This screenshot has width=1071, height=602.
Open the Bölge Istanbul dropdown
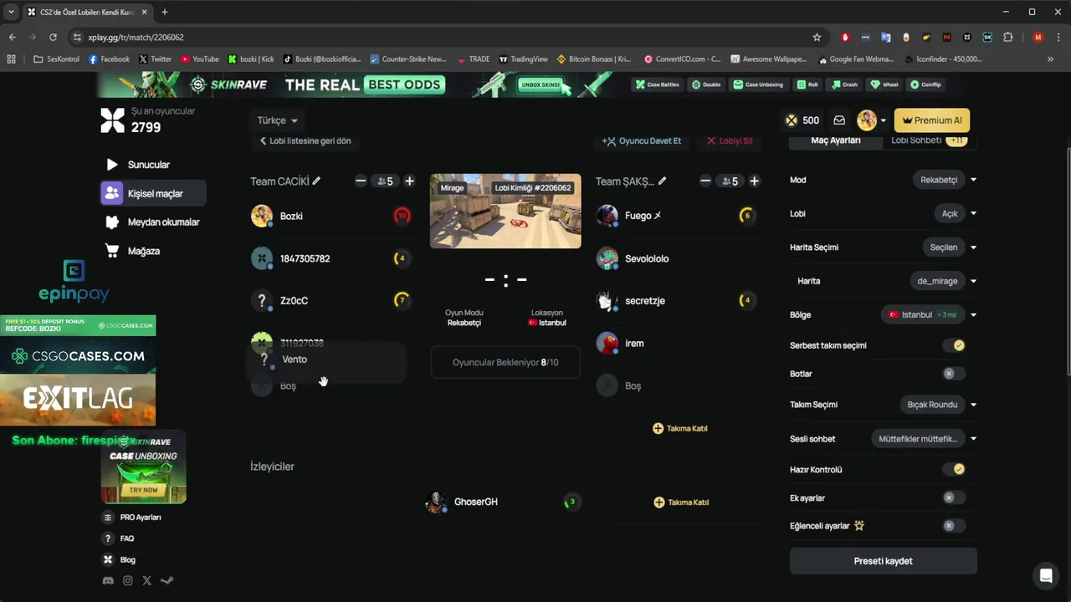click(x=930, y=314)
